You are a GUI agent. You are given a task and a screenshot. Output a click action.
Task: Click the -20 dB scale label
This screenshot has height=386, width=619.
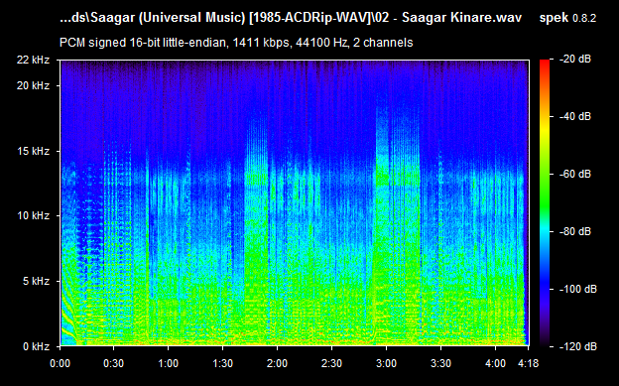click(x=575, y=60)
